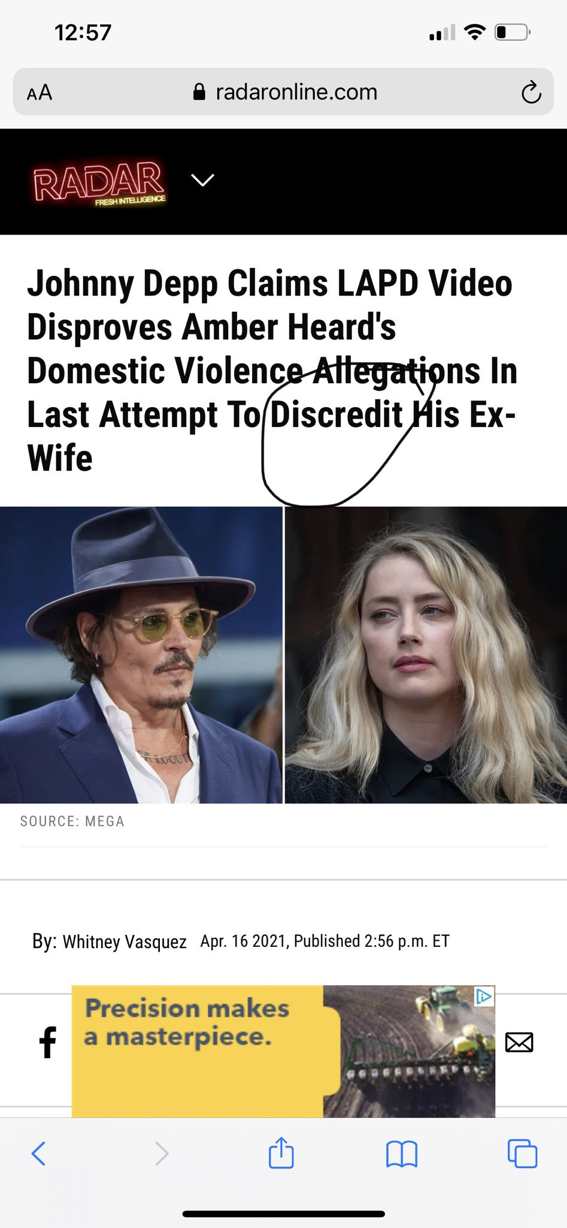567x1228 pixels.
Task: Share article via Facebook icon
Action: pyautogui.click(x=47, y=1042)
